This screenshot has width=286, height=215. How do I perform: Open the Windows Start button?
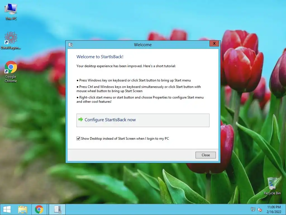pyautogui.click(x=7, y=209)
